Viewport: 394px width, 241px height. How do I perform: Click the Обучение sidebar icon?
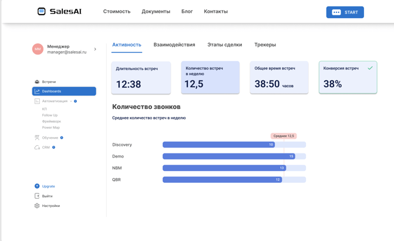pyautogui.click(x=37, y=138)
